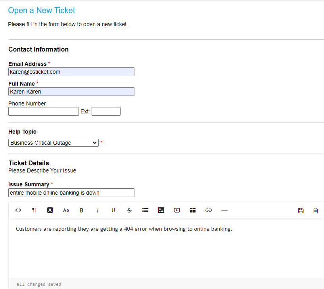
Task: Insert a hyperlink
Action: pos(209,211)
